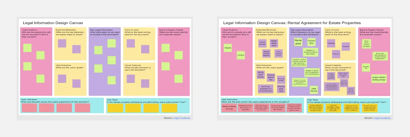This screenshot has width=410, height=137.
Task: Select the 'Respect amongst neighbors' sticky note
Action: pos(266,53)
